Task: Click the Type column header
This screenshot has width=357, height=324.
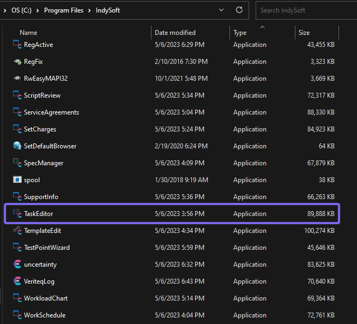Action: click(240, 33)
